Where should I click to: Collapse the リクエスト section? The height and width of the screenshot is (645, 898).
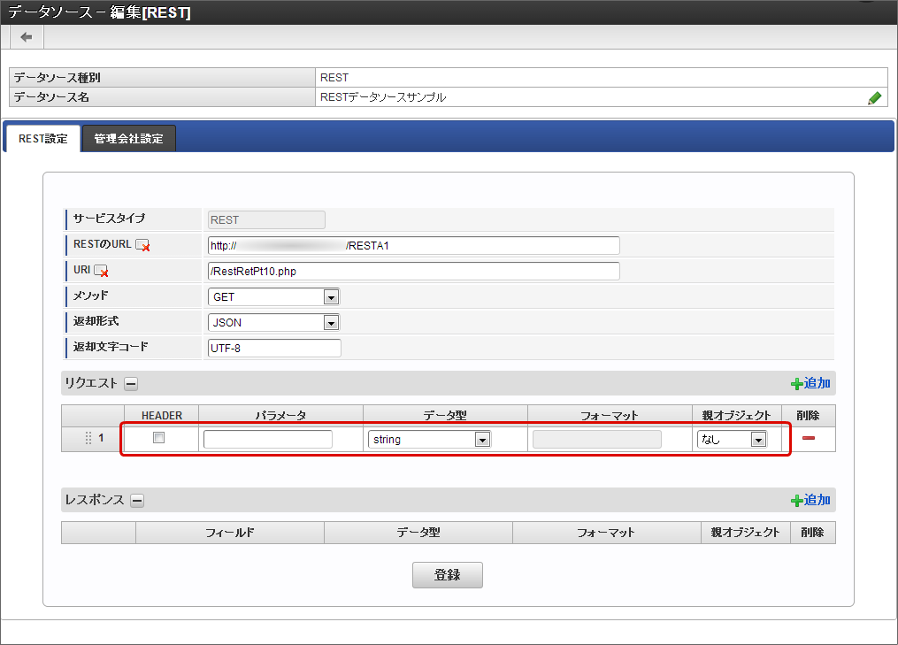point(131,384)
